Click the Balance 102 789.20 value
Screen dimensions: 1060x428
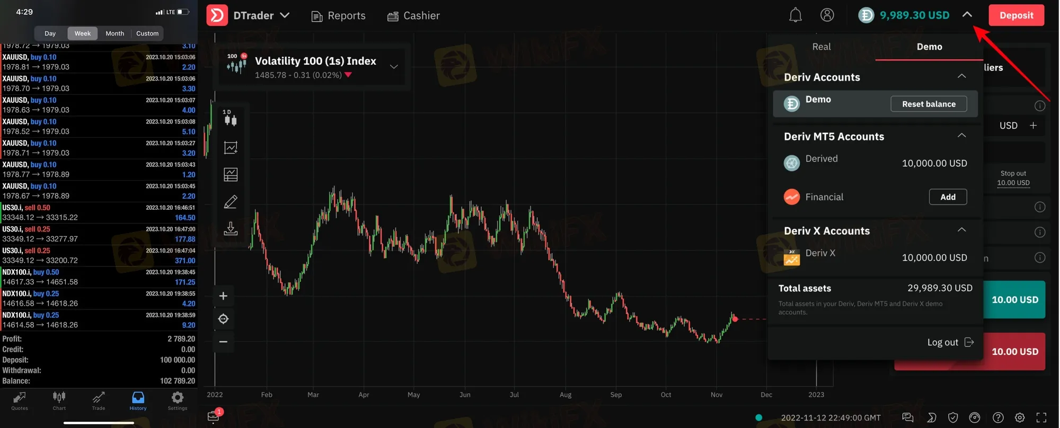coord(178,381)
